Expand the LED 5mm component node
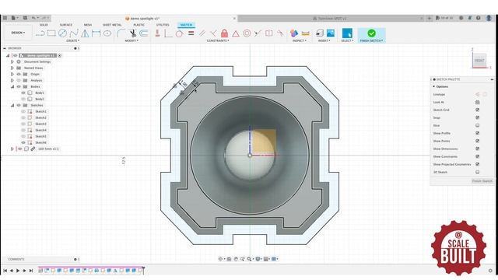The height and width of the screenshot is (280, 498). (12, 149)
